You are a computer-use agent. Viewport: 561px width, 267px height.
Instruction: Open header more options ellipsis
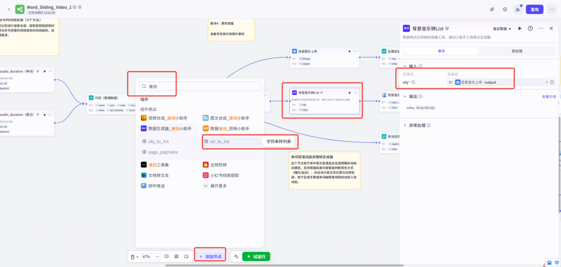tap(551, 9)
